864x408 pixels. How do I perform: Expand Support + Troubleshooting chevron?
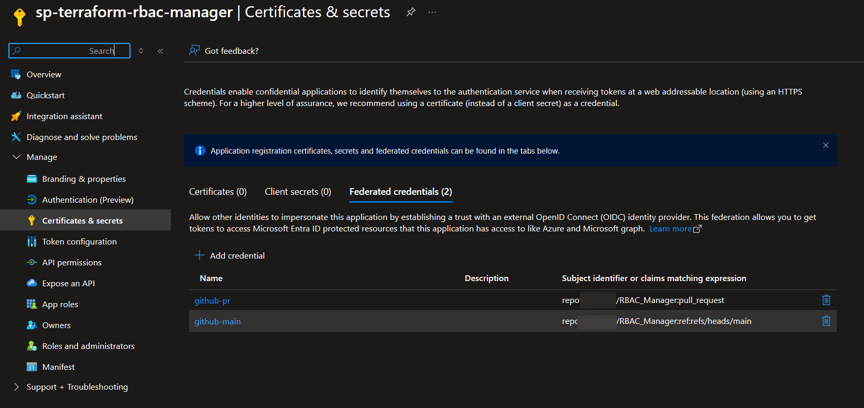[16, 387]
